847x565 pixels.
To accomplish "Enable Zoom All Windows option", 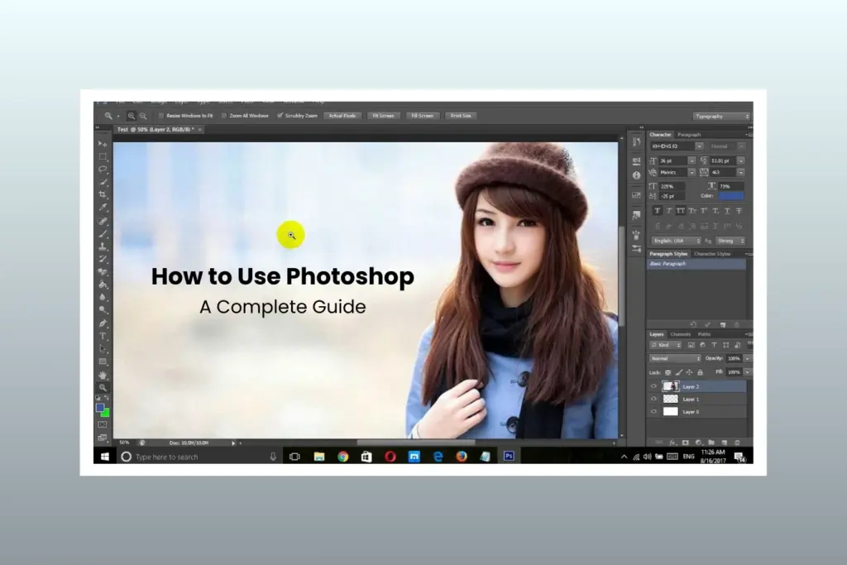I will [222, 115].
